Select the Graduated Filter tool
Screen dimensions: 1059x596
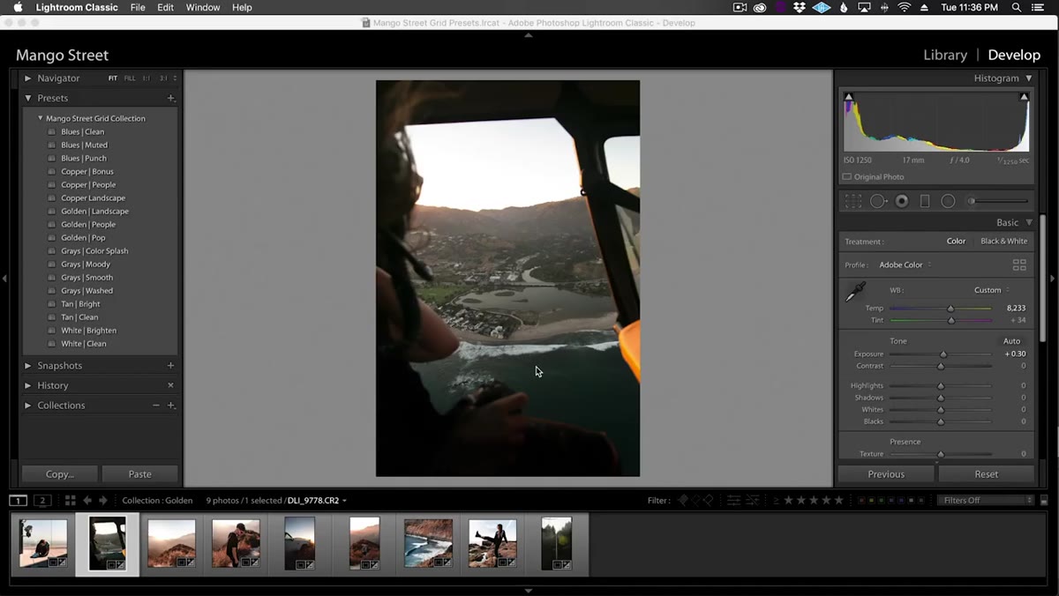tap(925, 201)
